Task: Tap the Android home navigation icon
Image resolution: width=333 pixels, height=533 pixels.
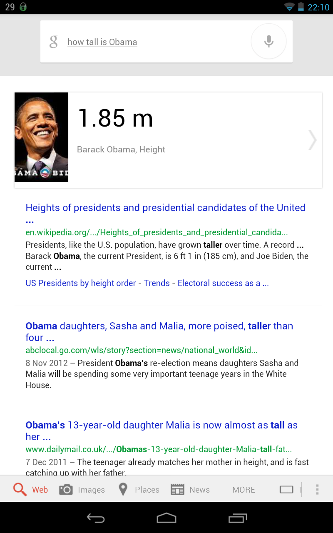Action: click(x=166, y=518)
